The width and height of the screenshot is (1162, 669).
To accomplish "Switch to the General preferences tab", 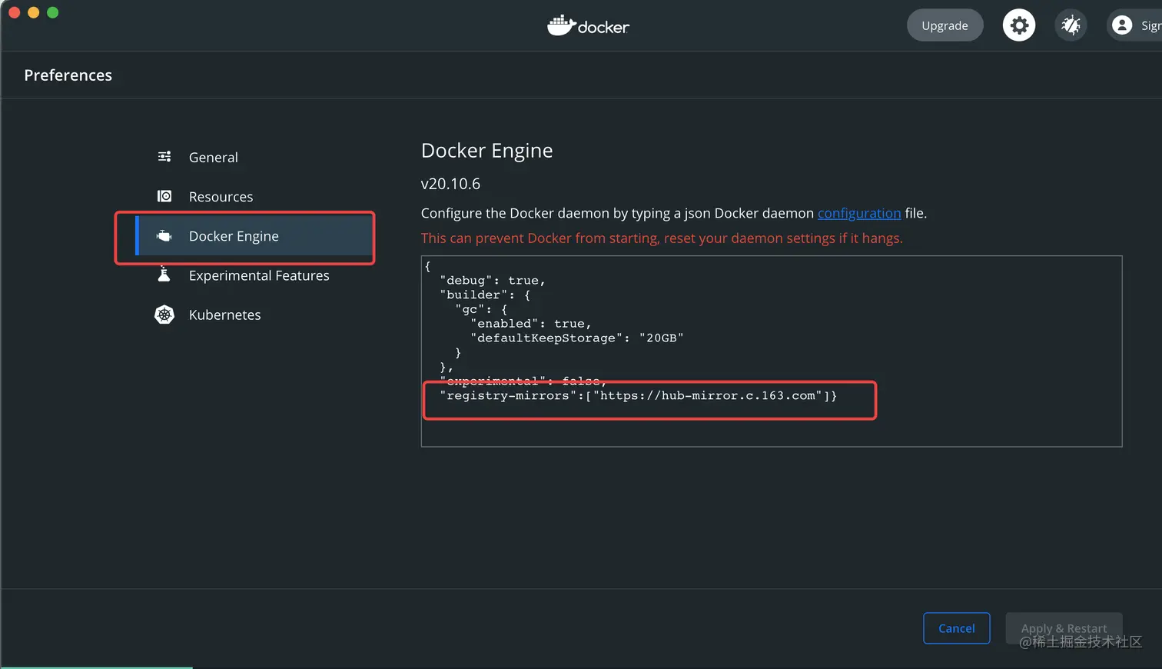I will (x=214, y=158).
